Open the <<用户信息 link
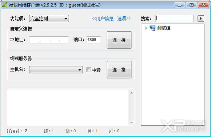Image resolution: width=211 pixels, height=137 pixels. [x=103, y=19]
